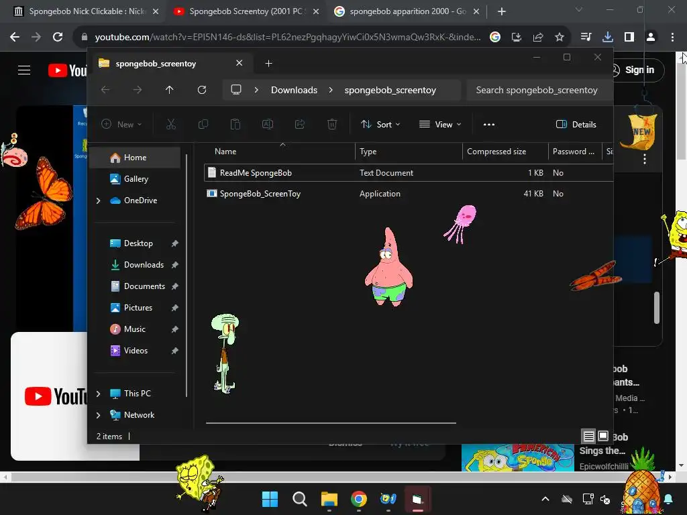Unpin Videos from Quick access
This screenshot has width=687, height=515.
pos(175,351)
